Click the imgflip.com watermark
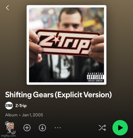Screen dimensions: 133x138 pos(9,136)
